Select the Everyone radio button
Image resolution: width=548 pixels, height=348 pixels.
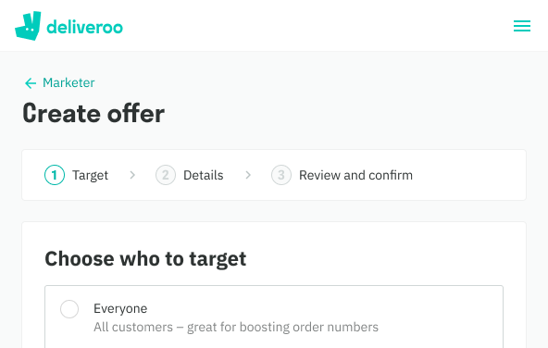point(69,309)
